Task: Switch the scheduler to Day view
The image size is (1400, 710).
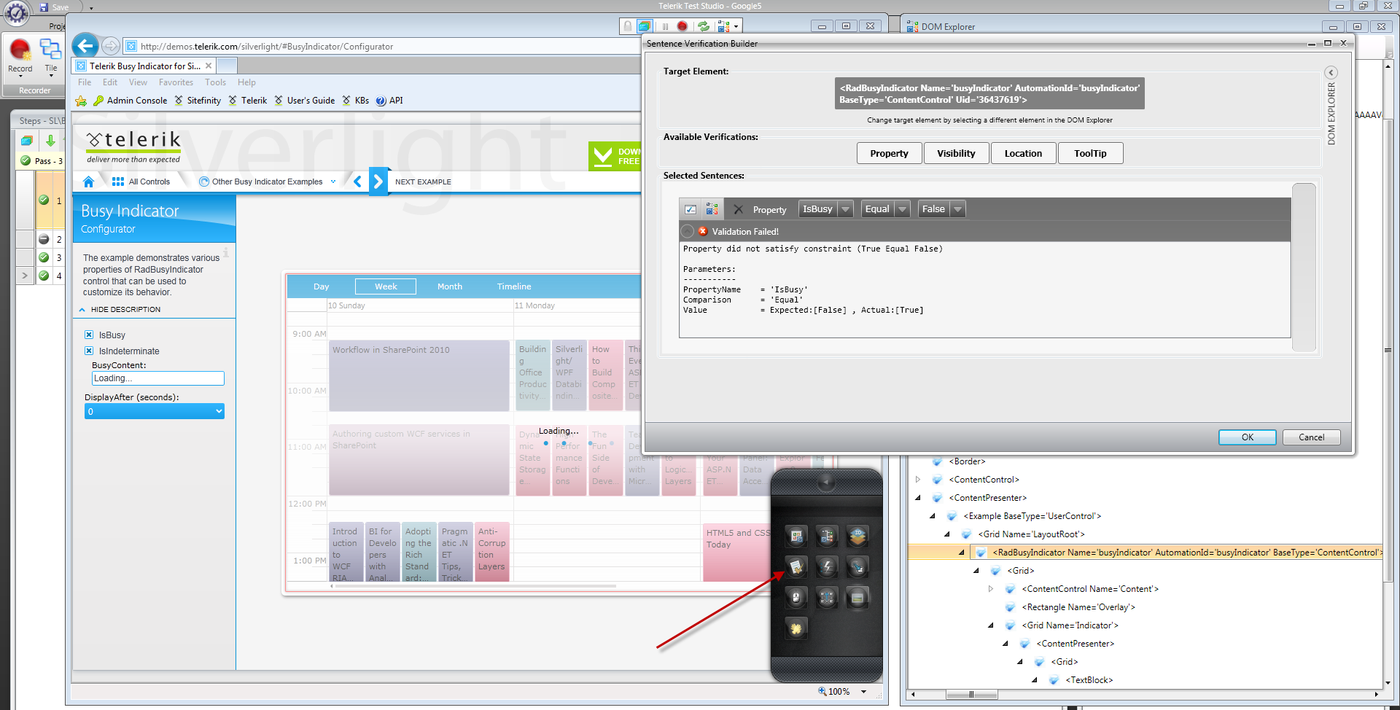Action: pyautogui.click(x=322, y=286)
